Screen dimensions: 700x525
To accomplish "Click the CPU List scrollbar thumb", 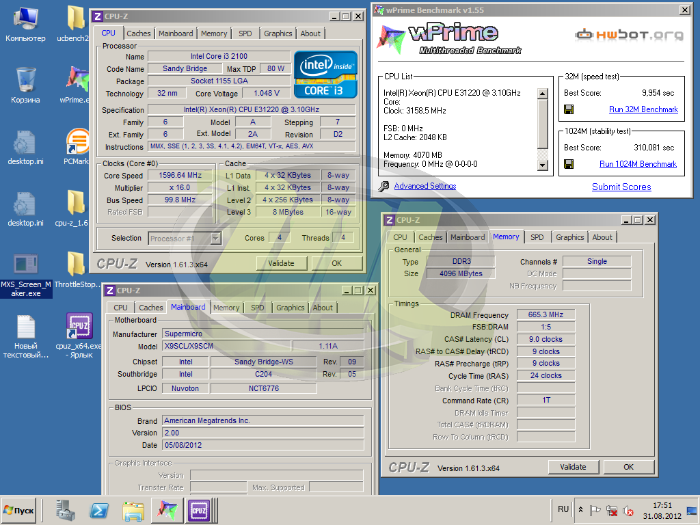I will pyautogui.click(x=542, y=124).
